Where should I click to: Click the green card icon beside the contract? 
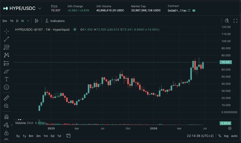194,10
